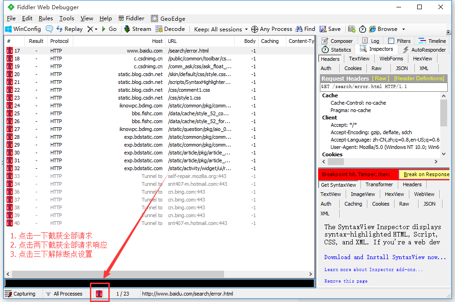This screenshot has height=302, width=455.
Task: Click the Remove sessions X icon
Action: tap(90, 29)
